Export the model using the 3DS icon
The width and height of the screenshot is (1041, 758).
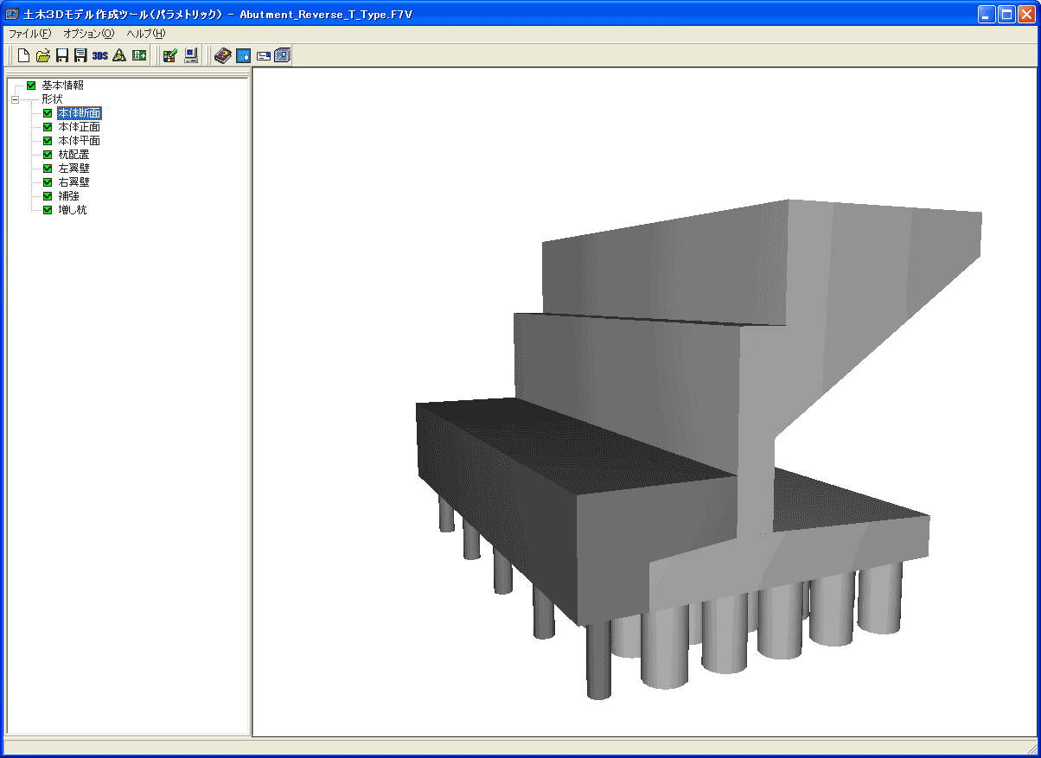click(100, 56)
